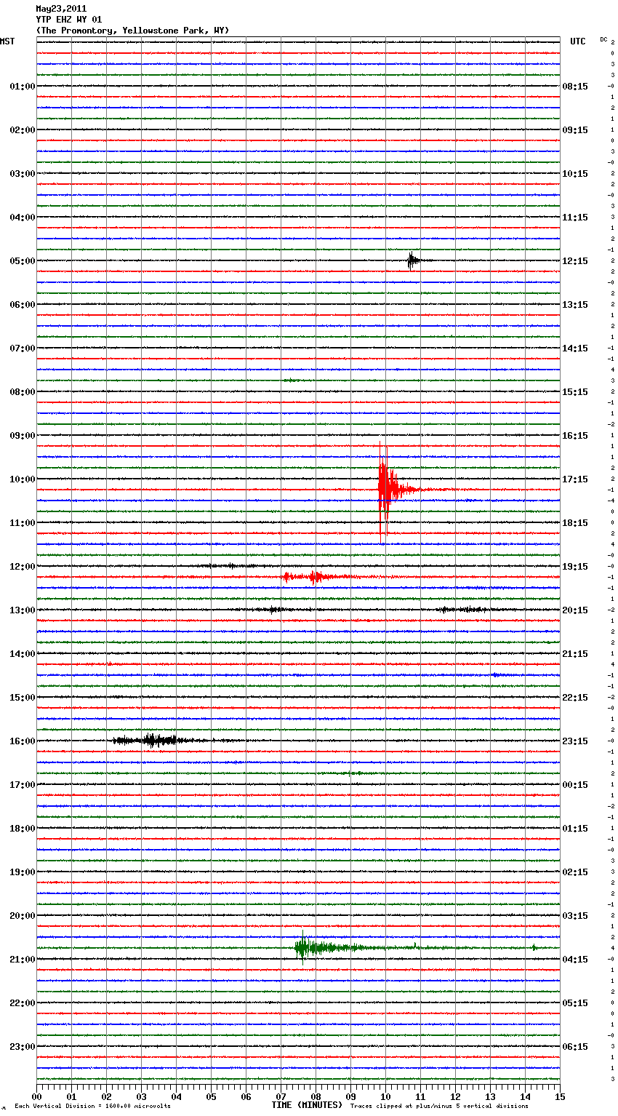Image resolution: width=618 pixels, height=1116 pixels.
Task: Select the 05:00 MST time label
Action: click(x=22, y=261)
